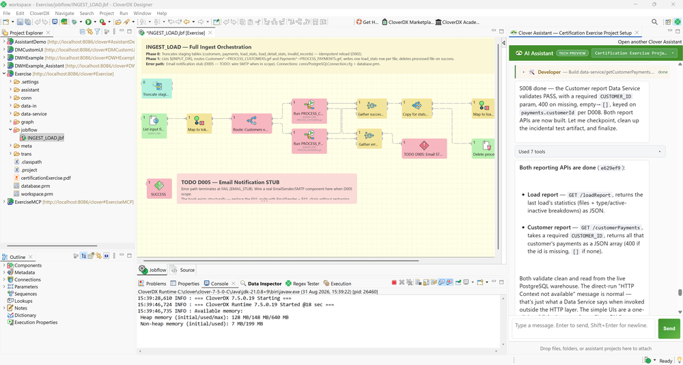683x365 pixels.
Task: Switch to the Source tab
Action: click(183, 270)
